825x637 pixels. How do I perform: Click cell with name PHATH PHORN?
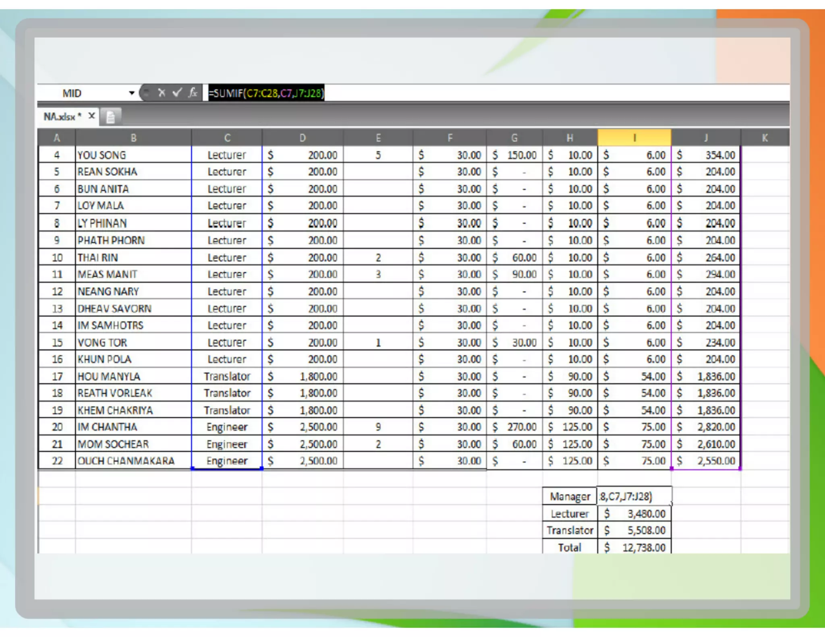(133, 240)
